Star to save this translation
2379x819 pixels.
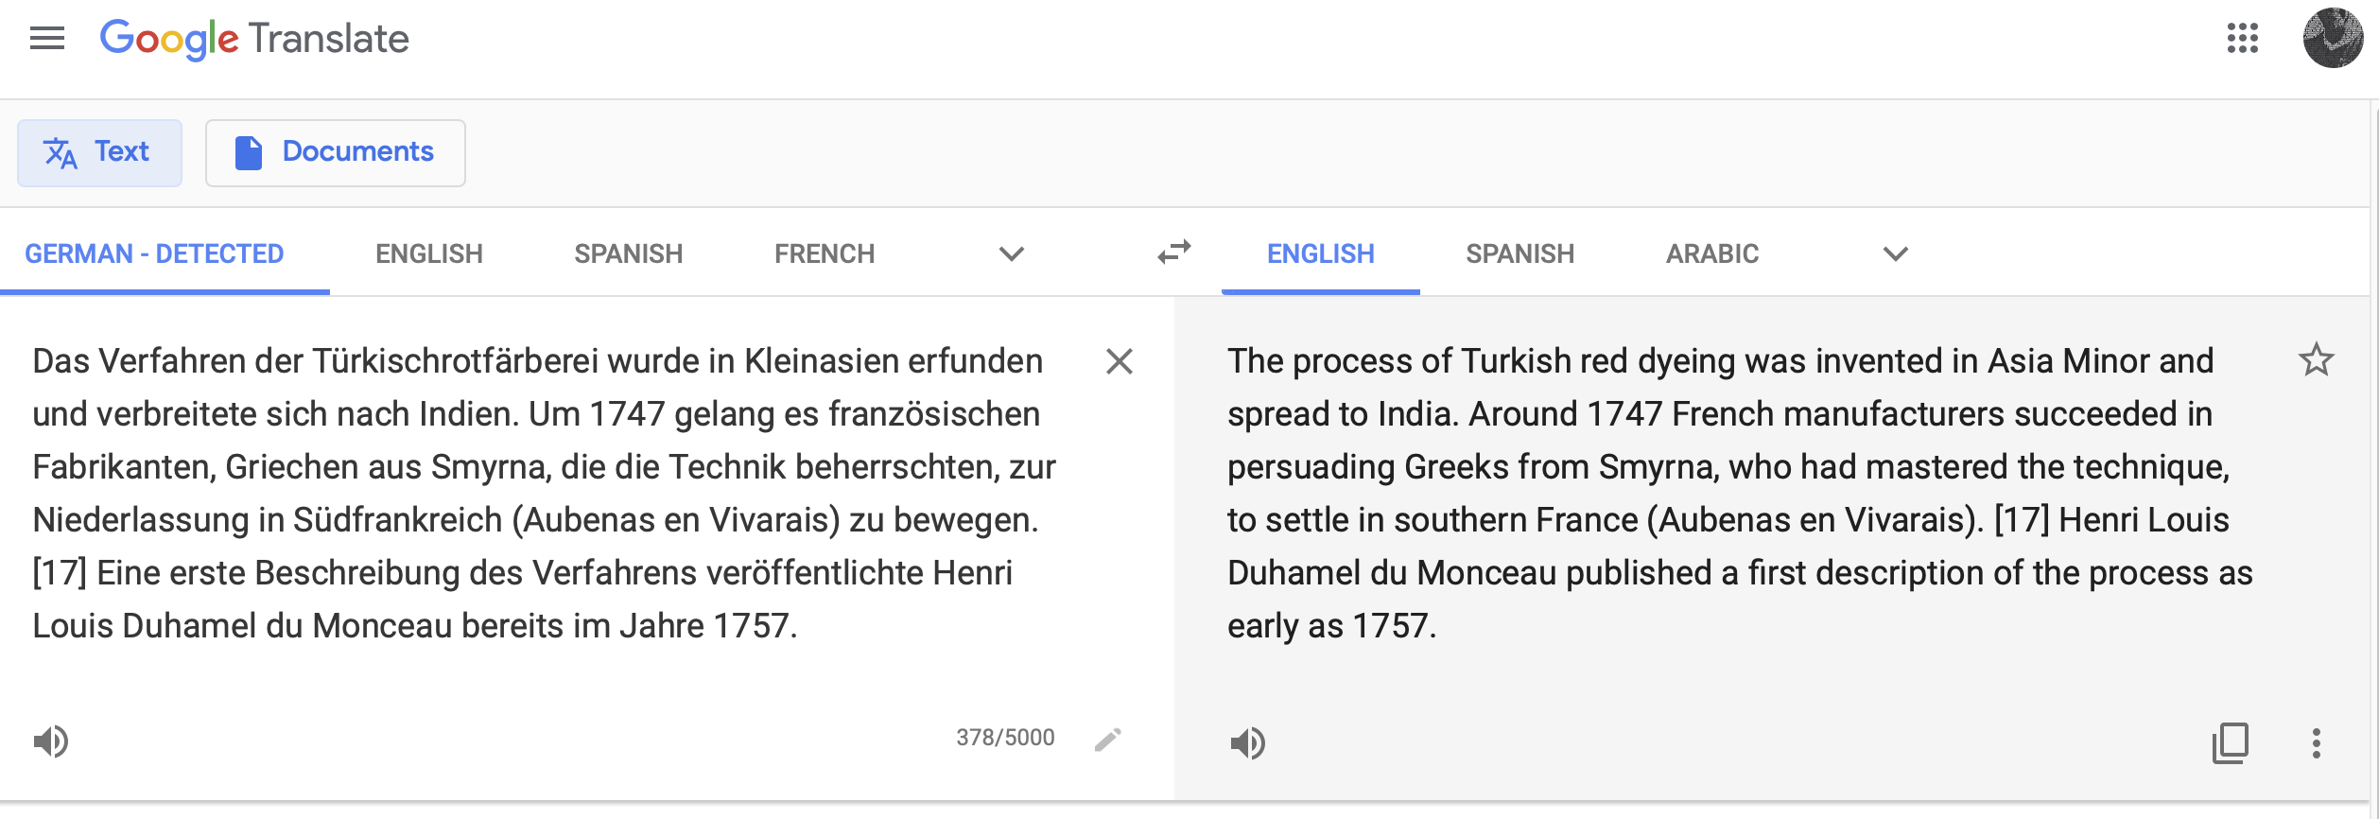click(x=2316, y=360)
